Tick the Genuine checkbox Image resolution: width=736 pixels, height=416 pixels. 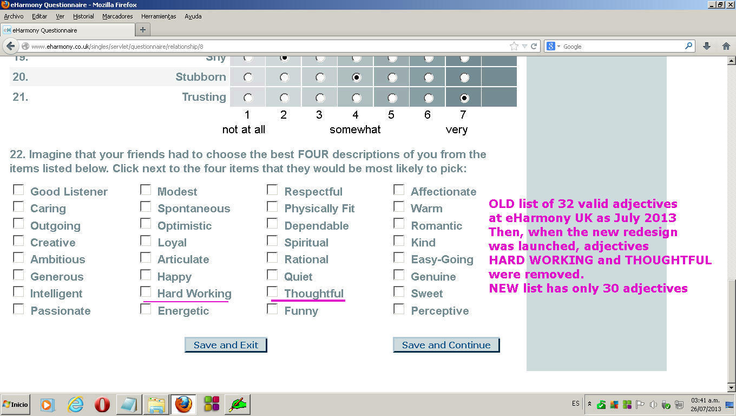tap(399, 275)
